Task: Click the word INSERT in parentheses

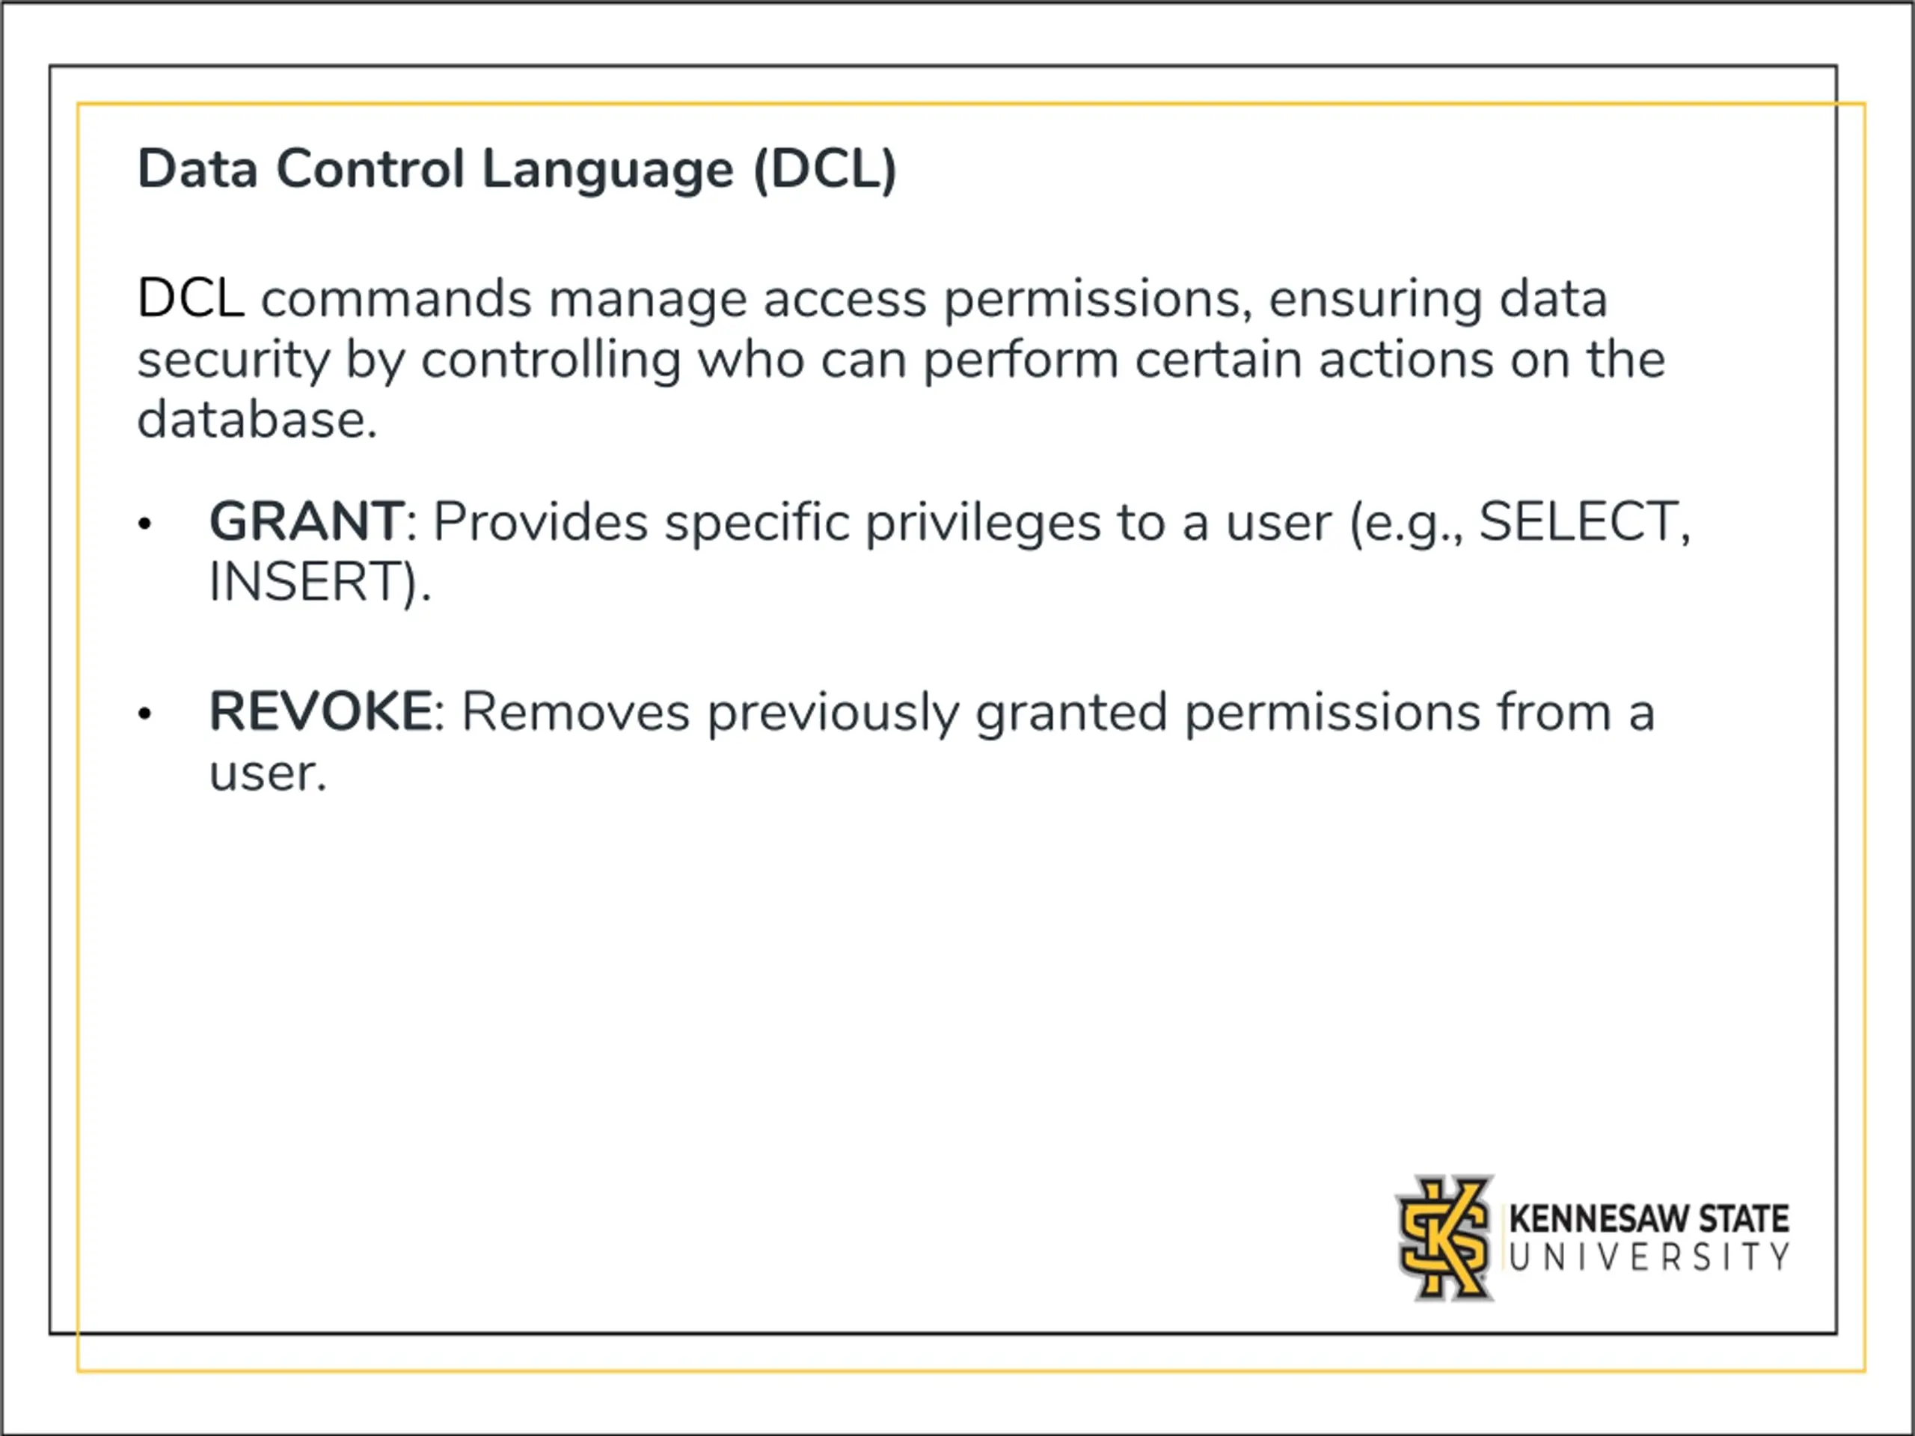Action: click(x=303, y=582)
